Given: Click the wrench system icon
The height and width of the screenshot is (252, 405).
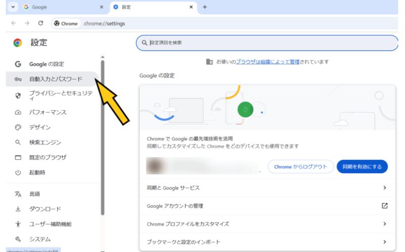Looking at the screenshot, I should (18, 239).
